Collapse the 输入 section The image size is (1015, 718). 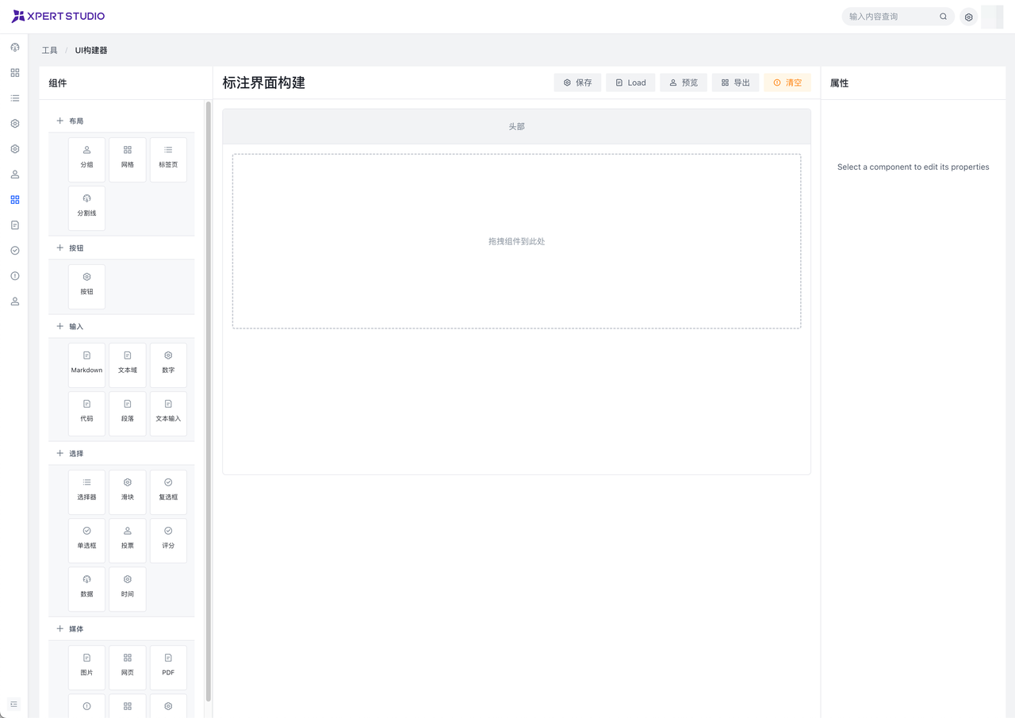pos(121,326)
